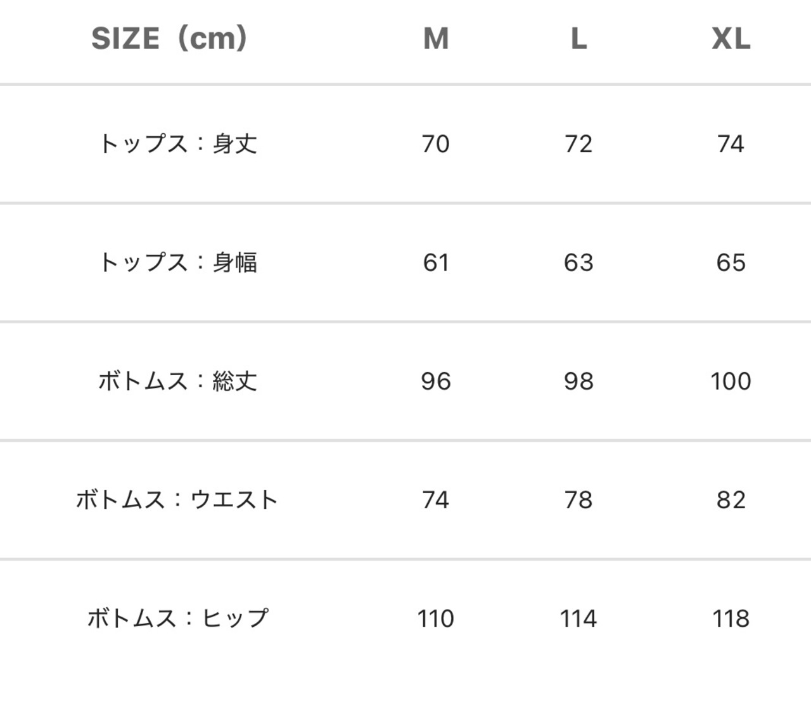The image size is (811, 706).
Task: Click the ボトムス:総丈 row label
Action: pyautogui.click(x=177, y=381)
